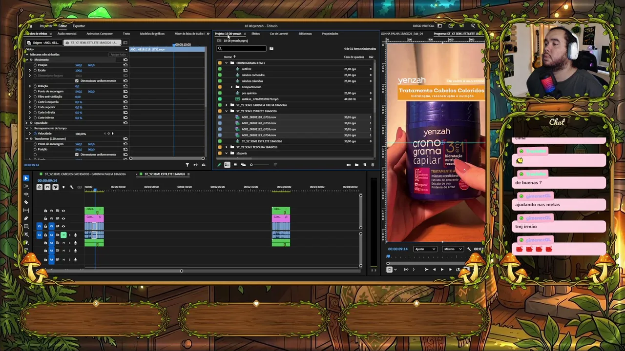Hide video track V3 with eye icon

[63, 211]
